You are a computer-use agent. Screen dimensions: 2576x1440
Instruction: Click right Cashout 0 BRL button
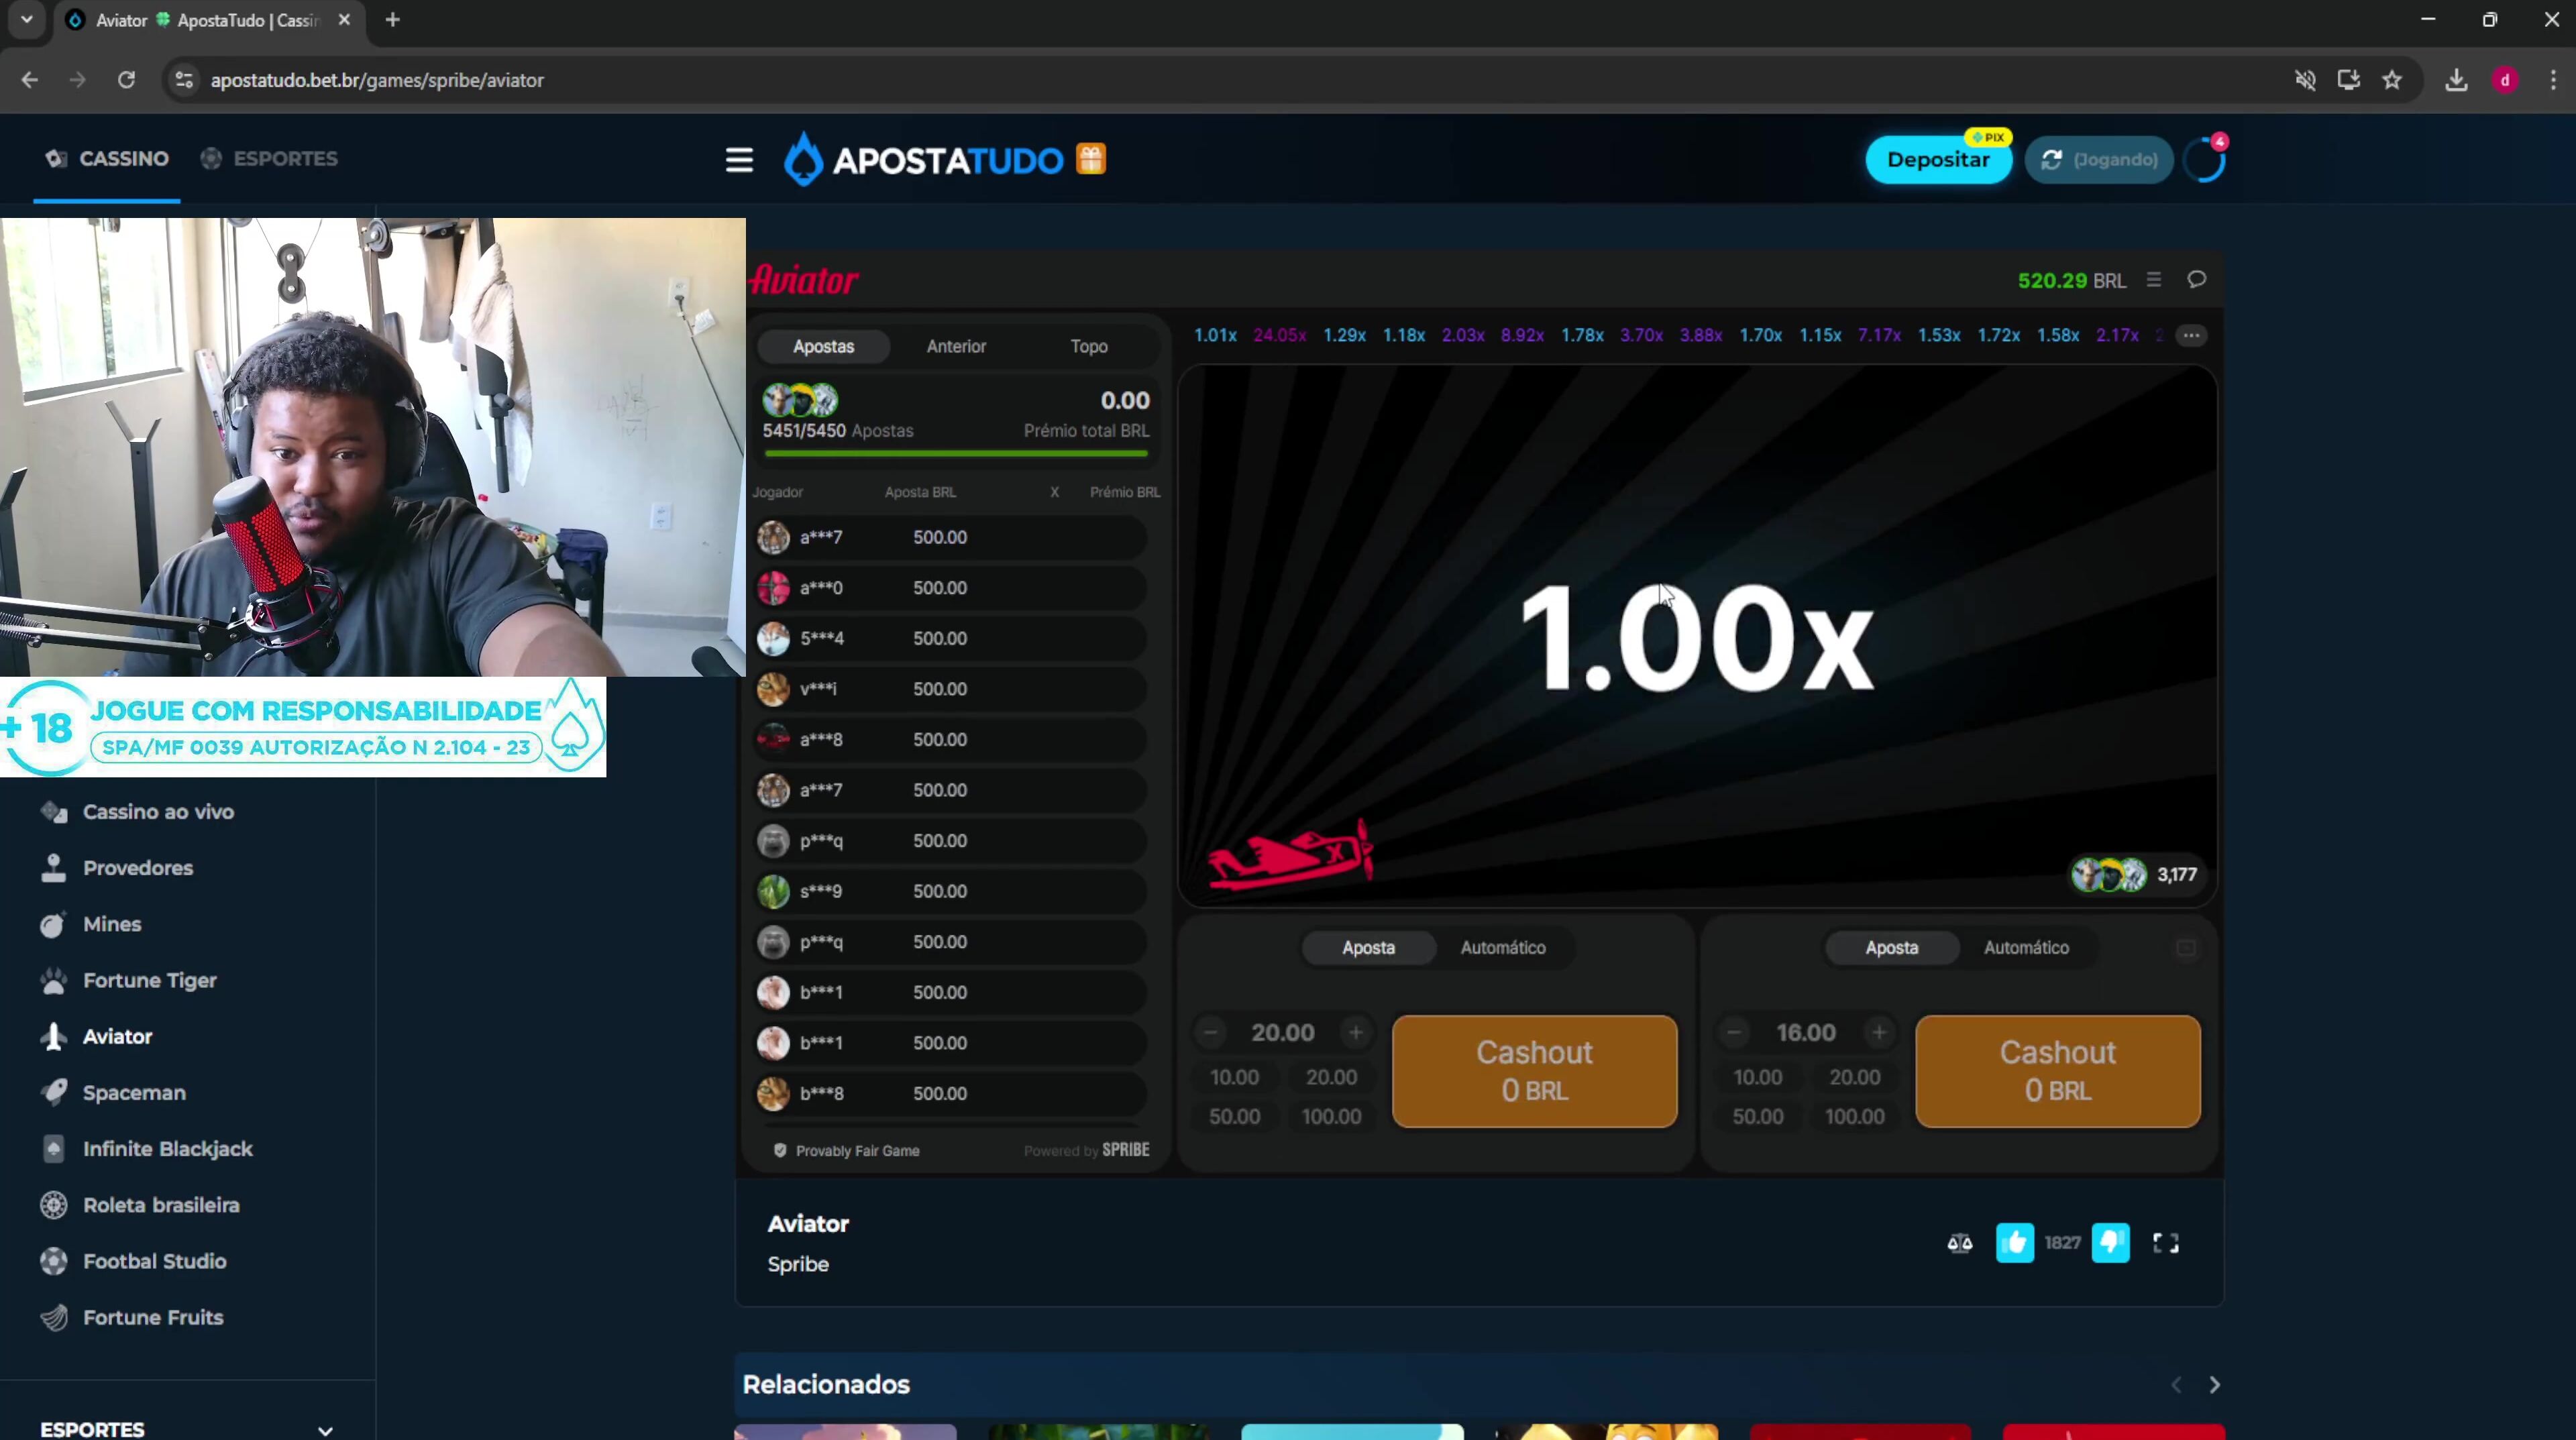tap(2057, 1071)
